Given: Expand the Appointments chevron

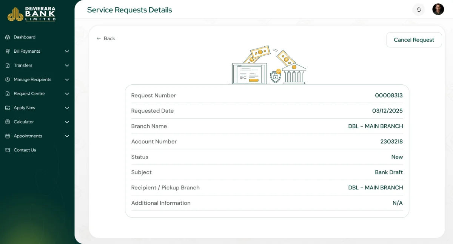Looking at the screenshot, I should [67, 136].
